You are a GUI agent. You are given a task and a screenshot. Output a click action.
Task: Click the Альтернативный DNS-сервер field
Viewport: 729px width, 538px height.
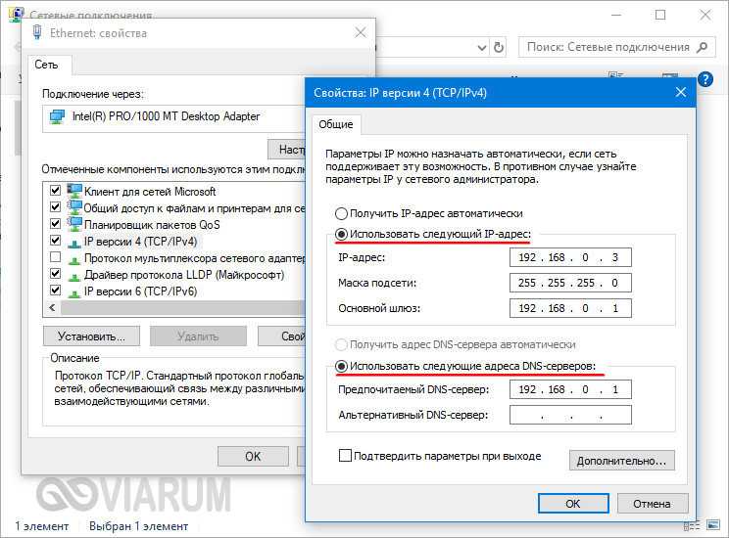pos(570,415)
